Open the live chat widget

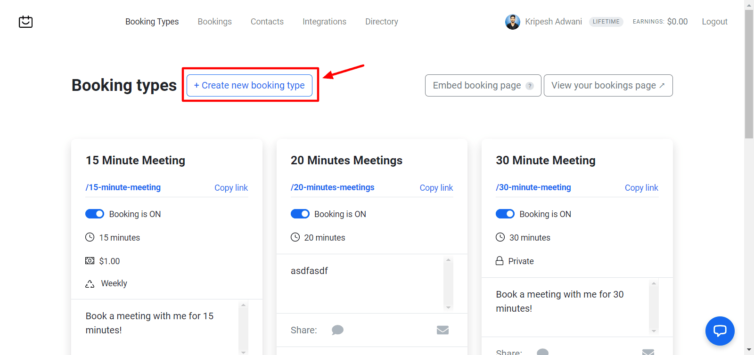tap(720, 331)
